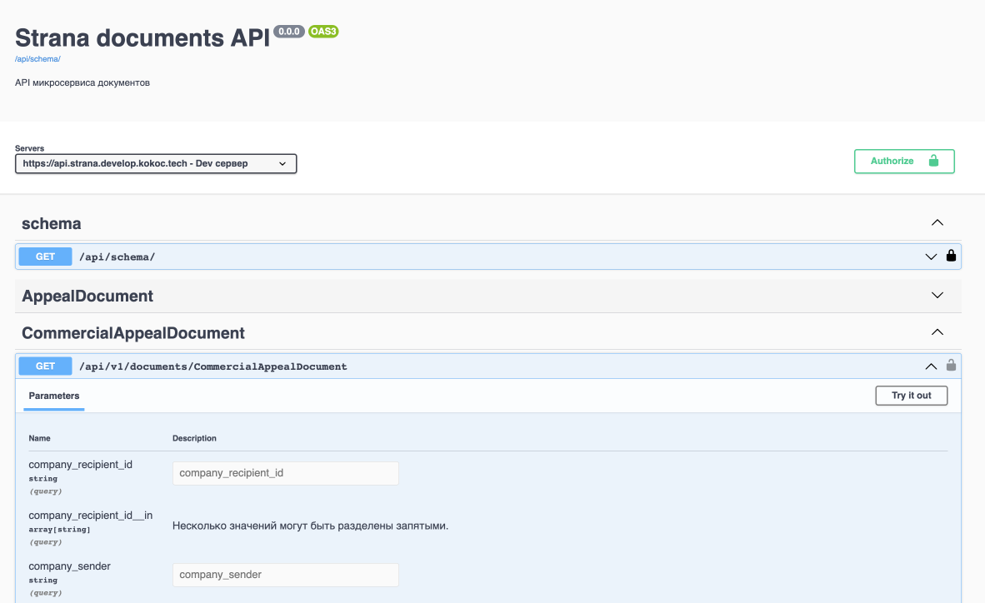Click the GET badge for CommercialAppealDocument endpoint
The image size is (985, 603).
pos(46,366)
